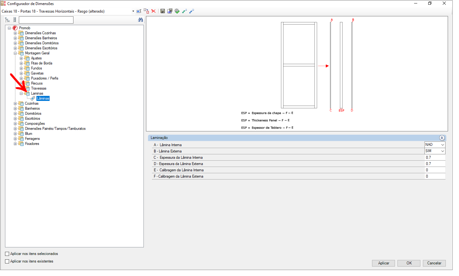Click the folder icon of Dimensões Cozinhas
The height and width of the screenshot is (276, 459).
pyautogui.click(x=21, y=33)
